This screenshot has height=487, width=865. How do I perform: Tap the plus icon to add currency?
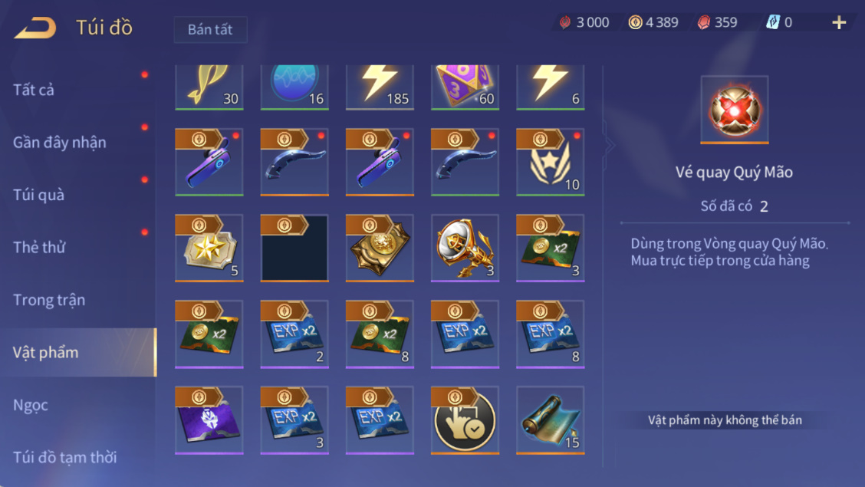tap(839, 22)
